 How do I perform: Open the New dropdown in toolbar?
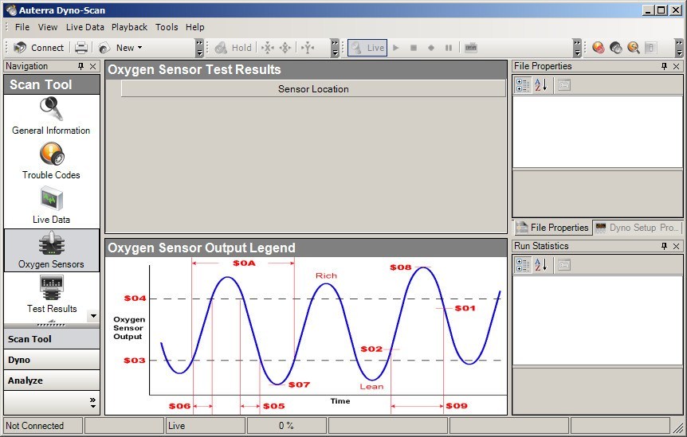(120, 48)
